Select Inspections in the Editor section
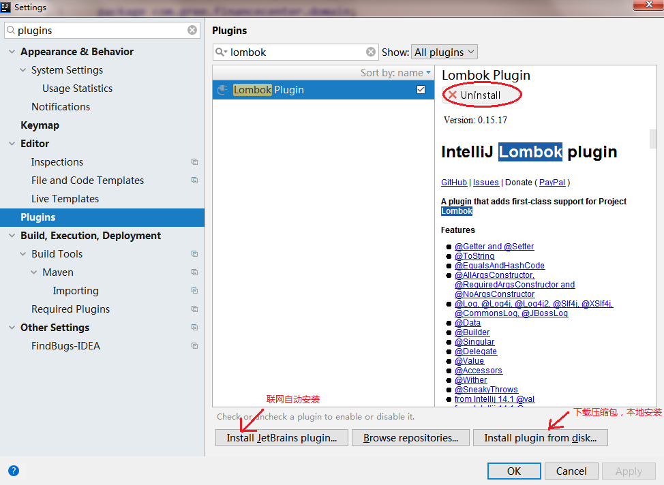The height and width of the screenshot is (485, 664). 57,162
